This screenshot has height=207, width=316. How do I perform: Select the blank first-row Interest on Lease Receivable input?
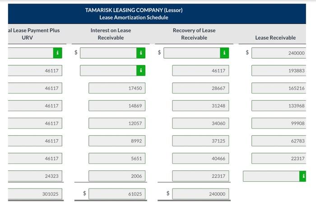(108, 53)
